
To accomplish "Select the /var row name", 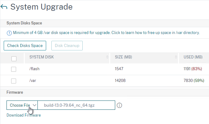I will (x=33, y=81).
